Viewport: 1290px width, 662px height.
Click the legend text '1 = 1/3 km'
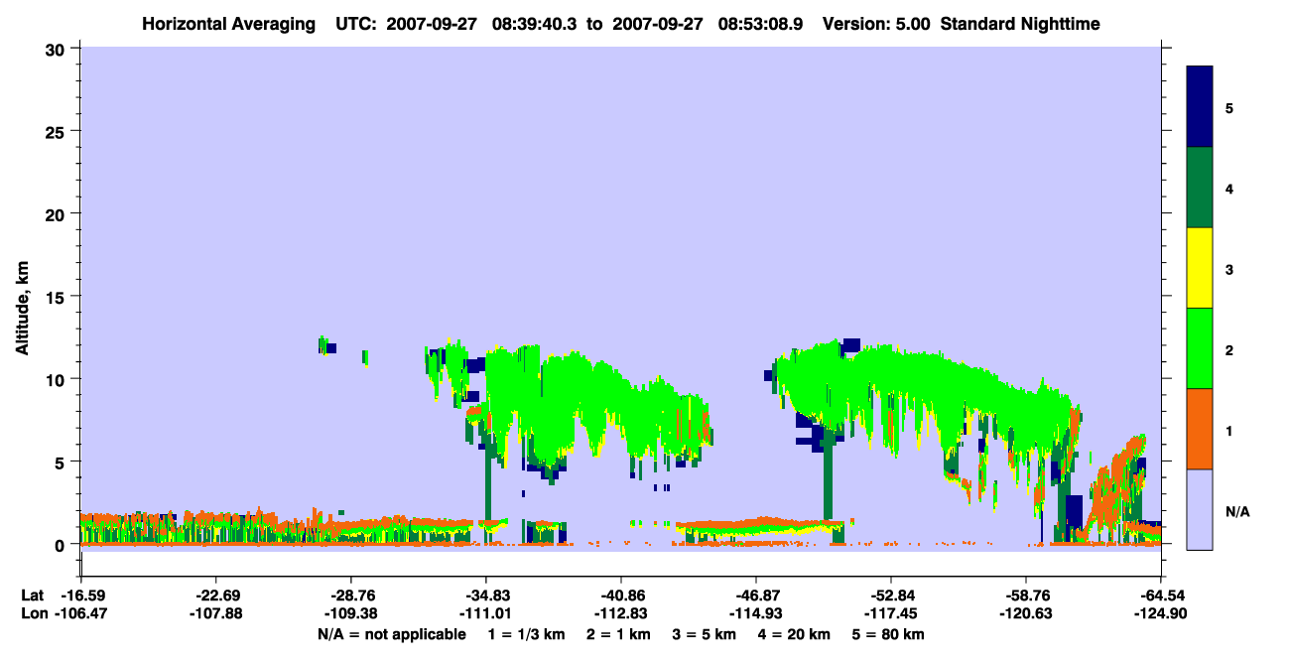click(525, 634)
